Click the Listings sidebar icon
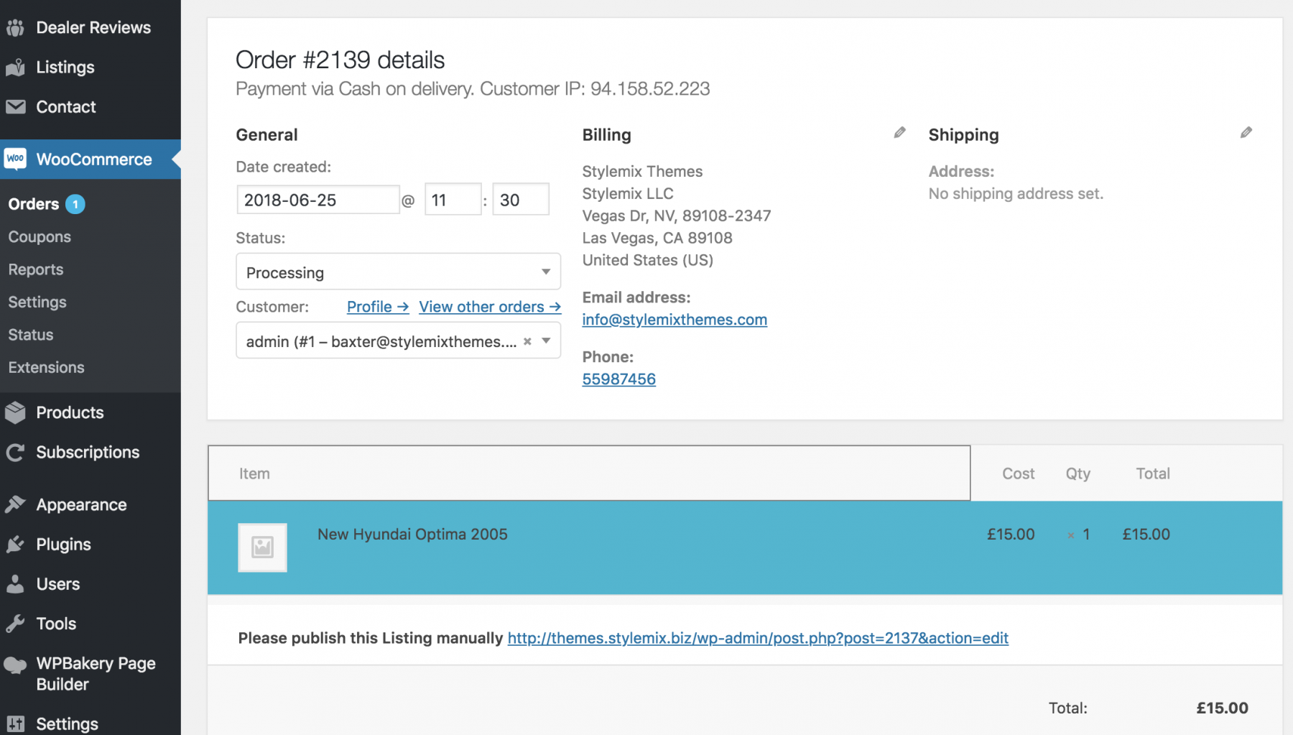1293x735 pixels. [15, 67]
